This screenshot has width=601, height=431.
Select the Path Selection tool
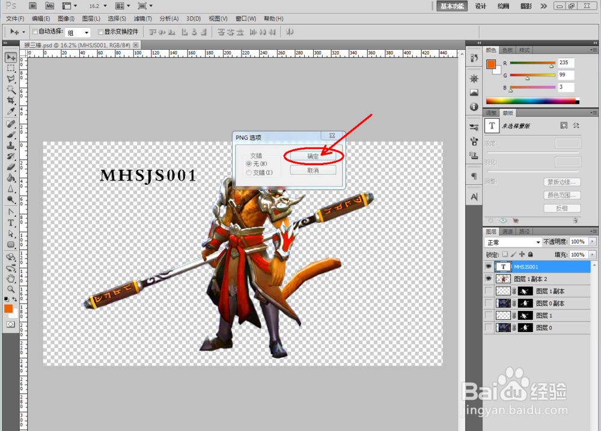click(x=11, y=234)
